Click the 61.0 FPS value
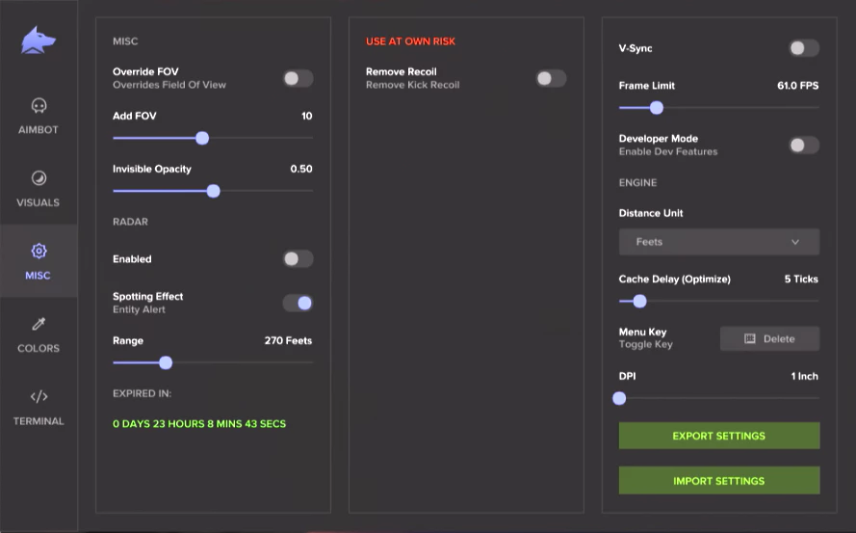This screenshot has height=533, width=856. tap(797, 85)
